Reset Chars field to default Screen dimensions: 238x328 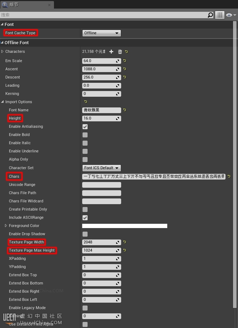click(229, 176)
